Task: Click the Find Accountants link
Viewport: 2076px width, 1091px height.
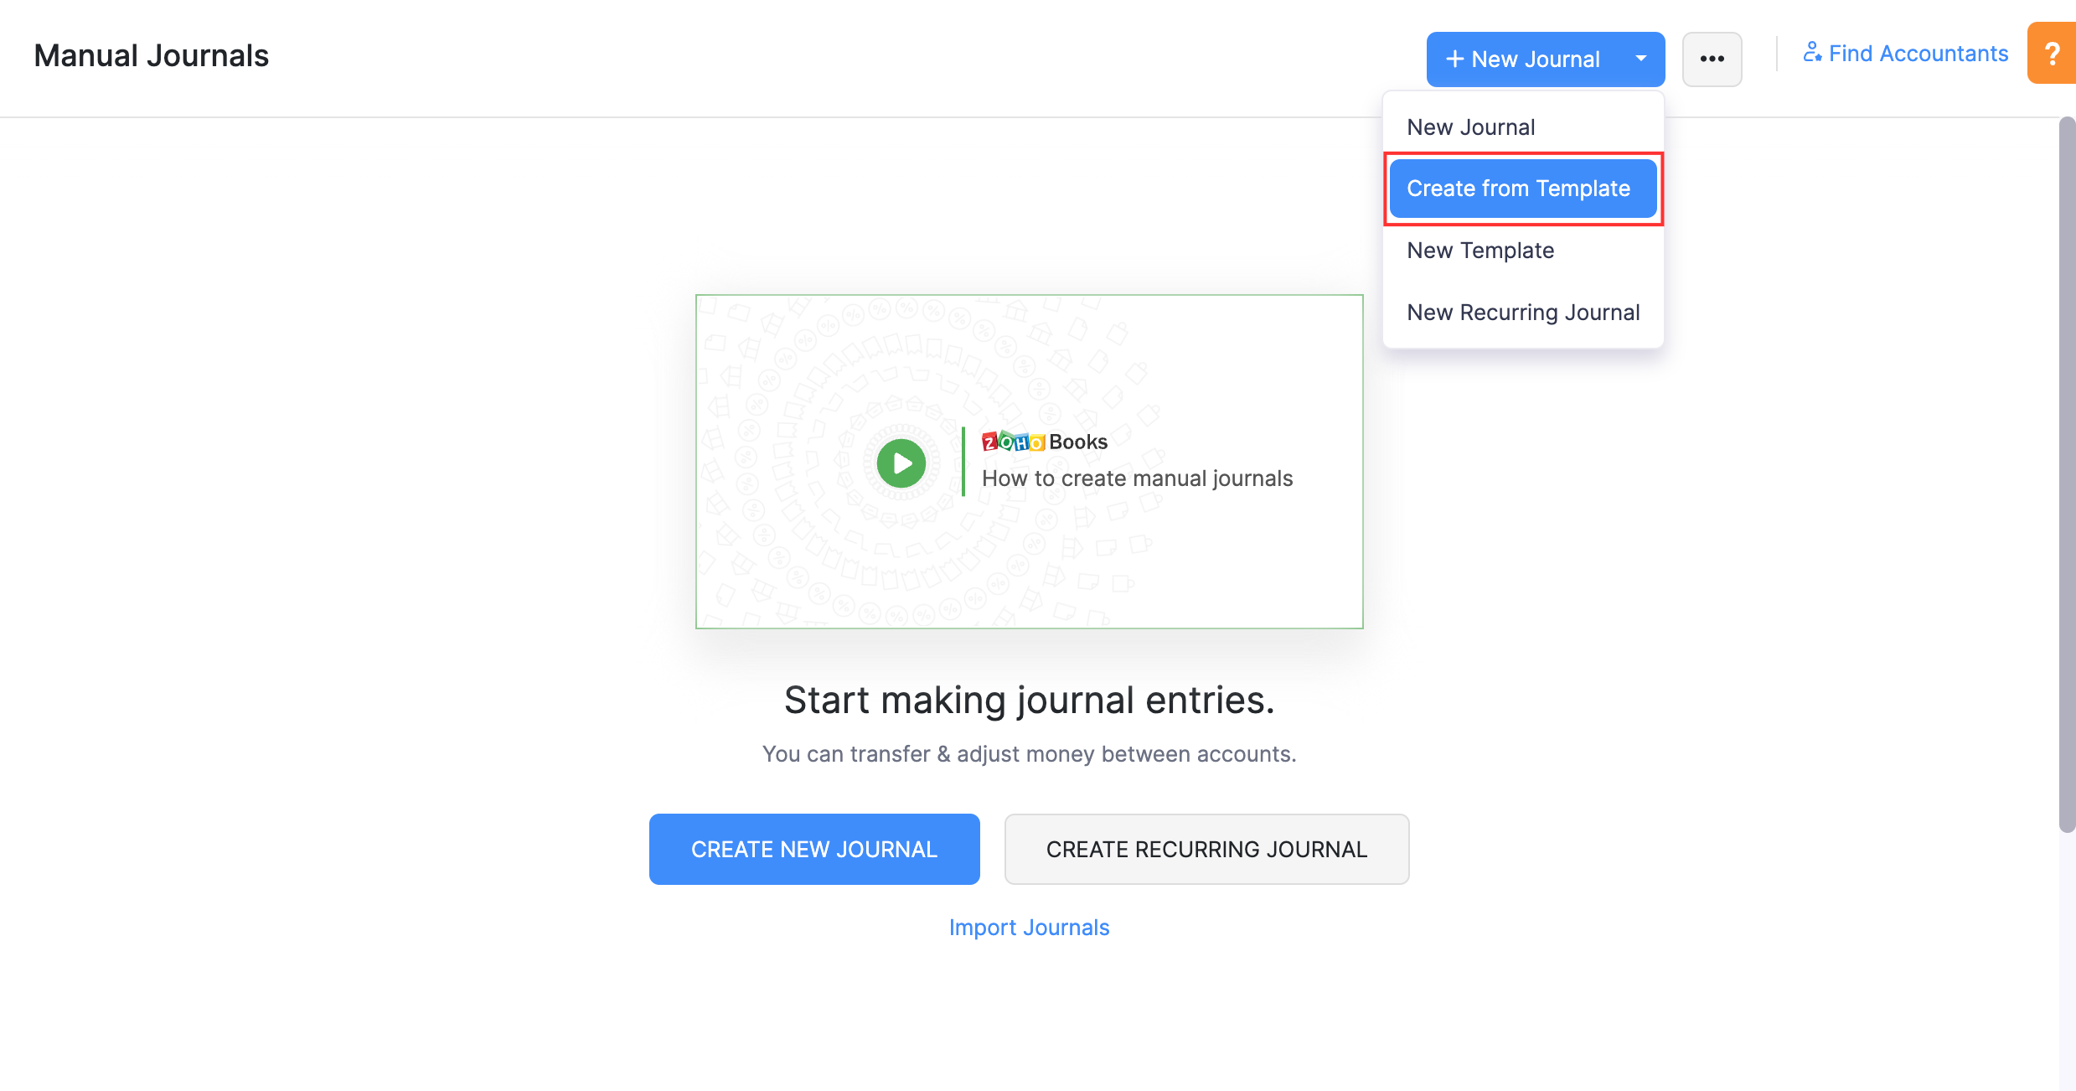Action: (1918, 52)
